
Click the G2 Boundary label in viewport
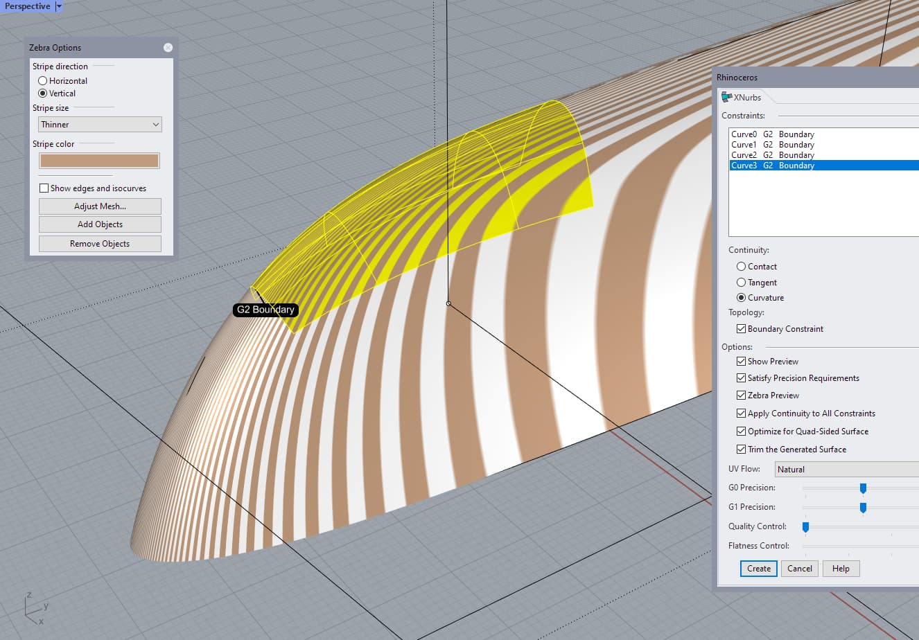(265, 310)
